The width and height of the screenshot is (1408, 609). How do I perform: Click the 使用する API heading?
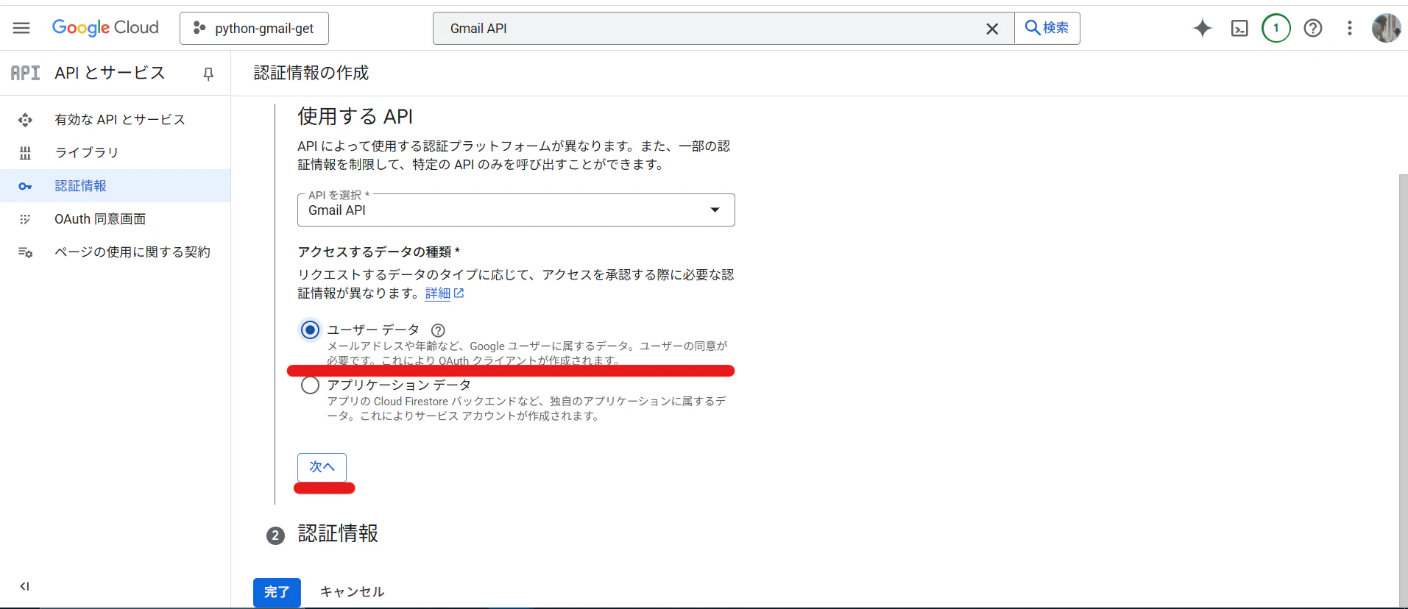click(x=355, y=116)
